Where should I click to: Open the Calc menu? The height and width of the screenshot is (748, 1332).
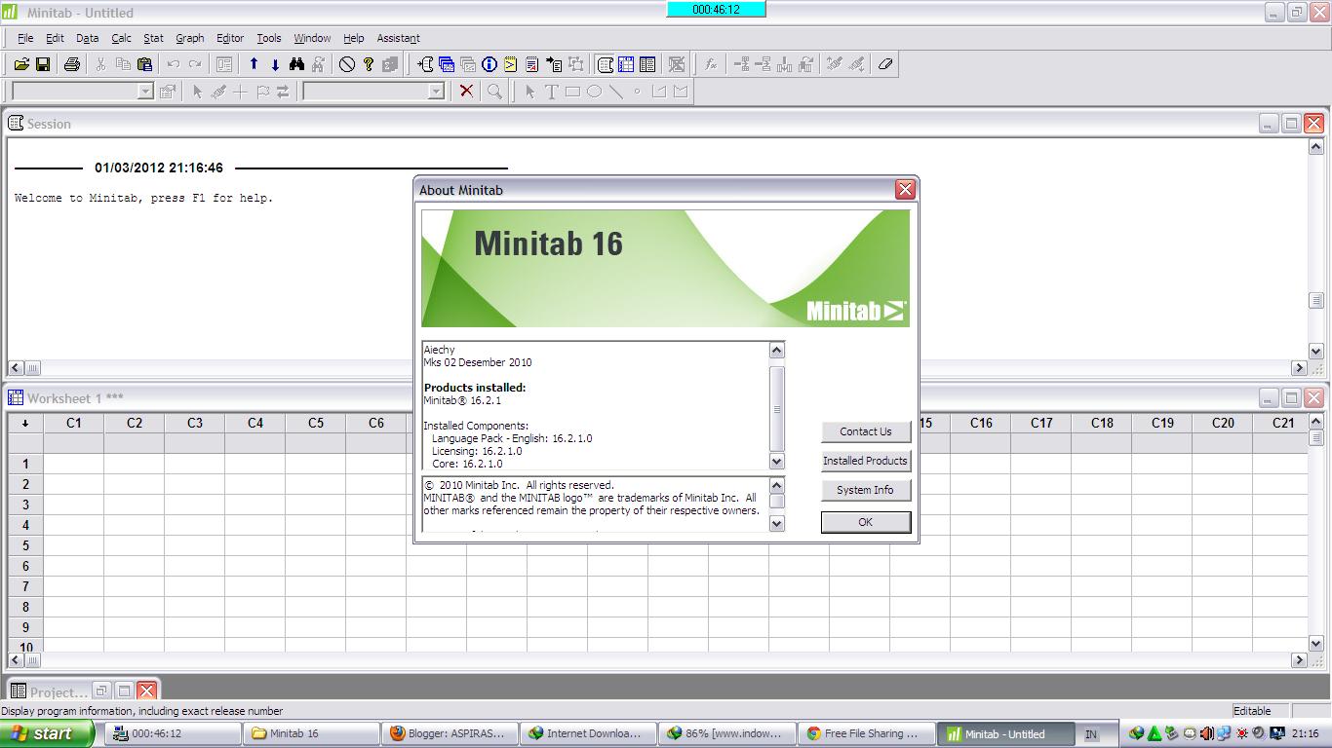121,38
